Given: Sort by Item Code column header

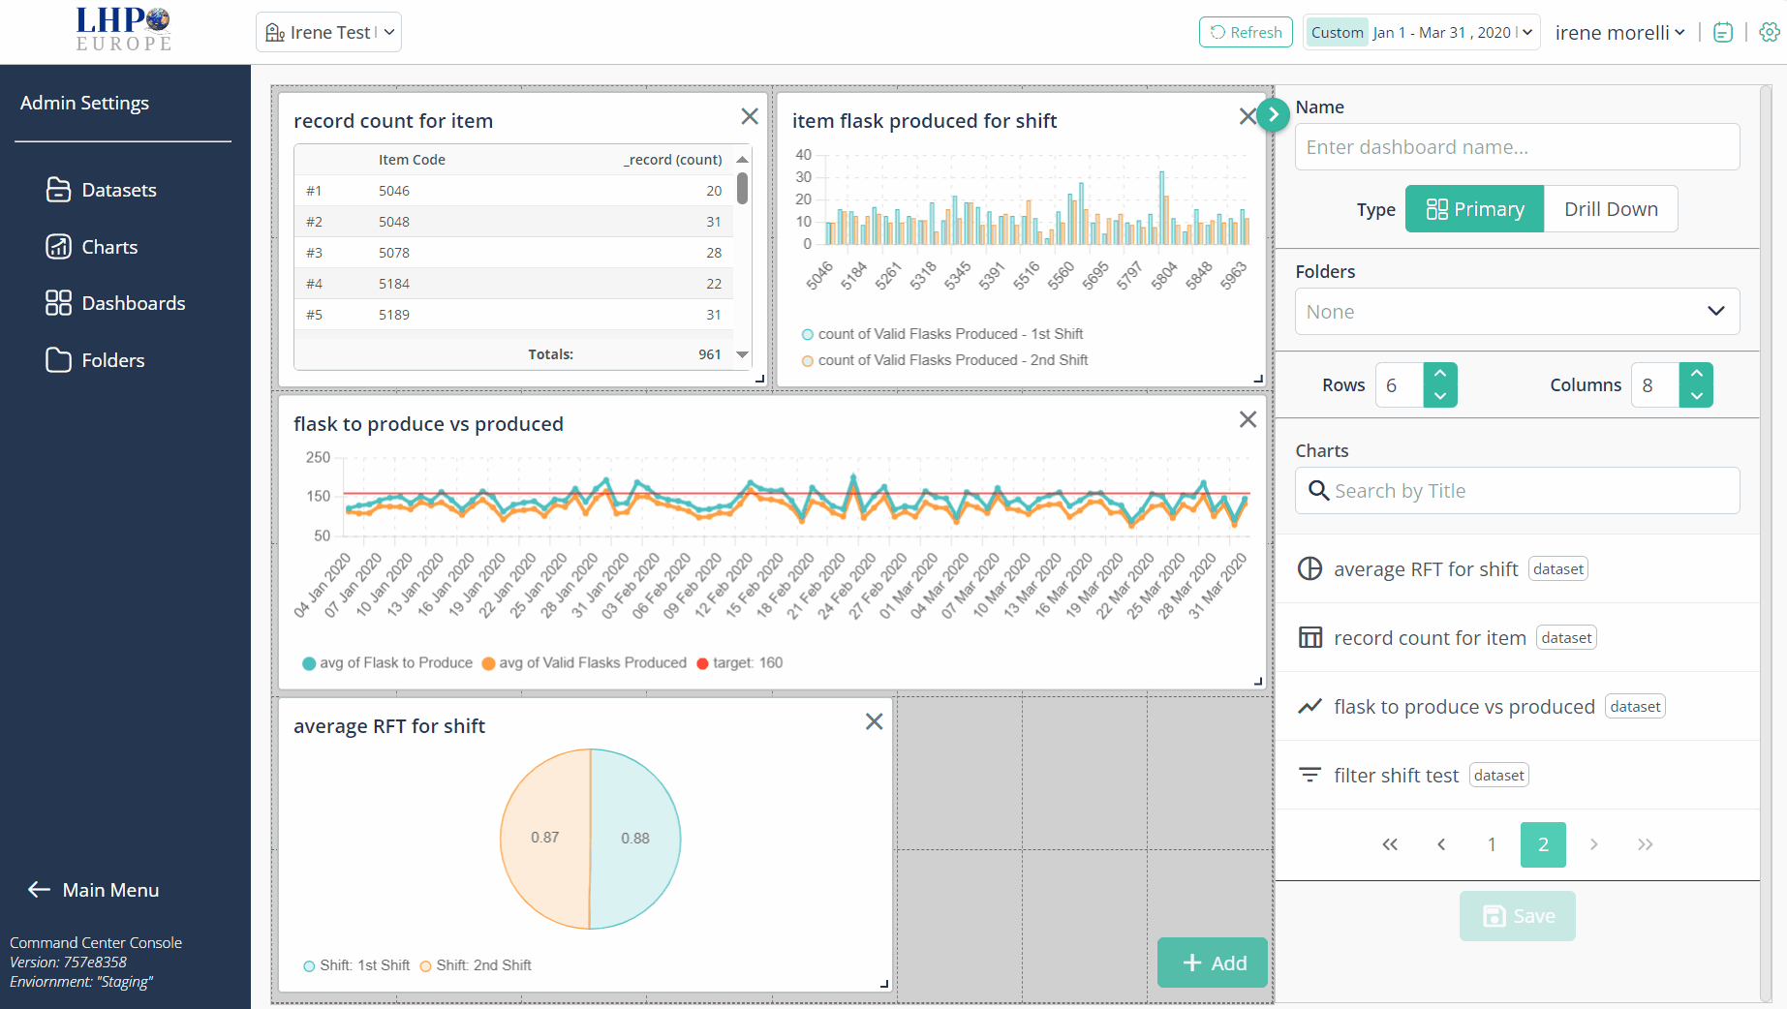Looking at the screenshot, I should pyautogui.click(x=412, y=160).
